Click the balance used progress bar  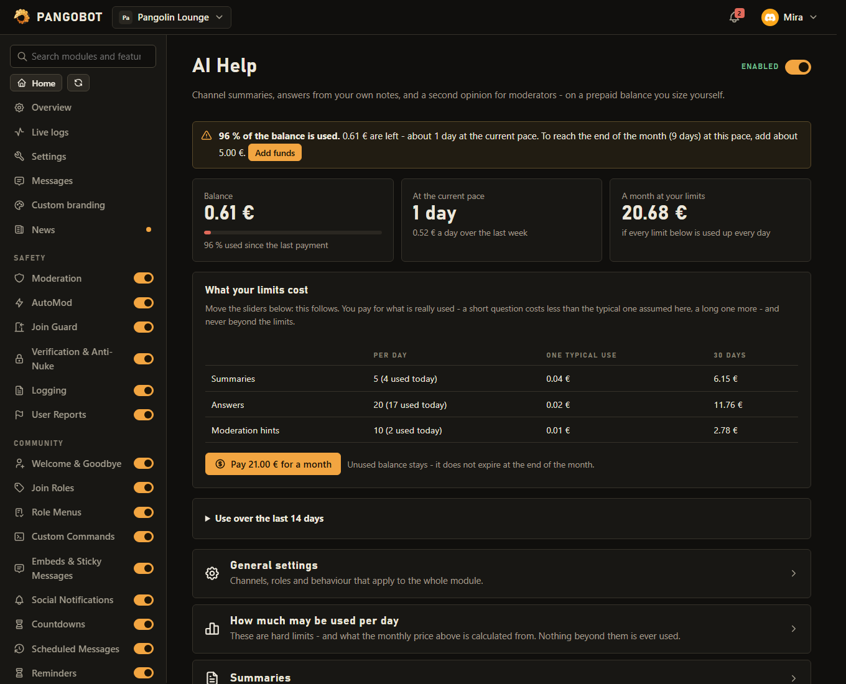tap(293, 233)
